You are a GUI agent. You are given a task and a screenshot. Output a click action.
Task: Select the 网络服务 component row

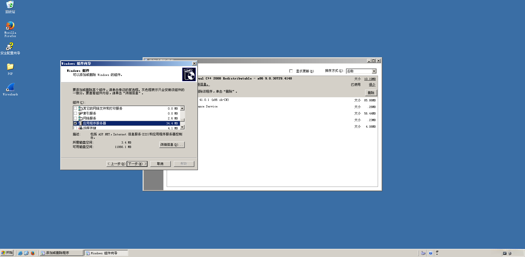[x=127, y=118]
